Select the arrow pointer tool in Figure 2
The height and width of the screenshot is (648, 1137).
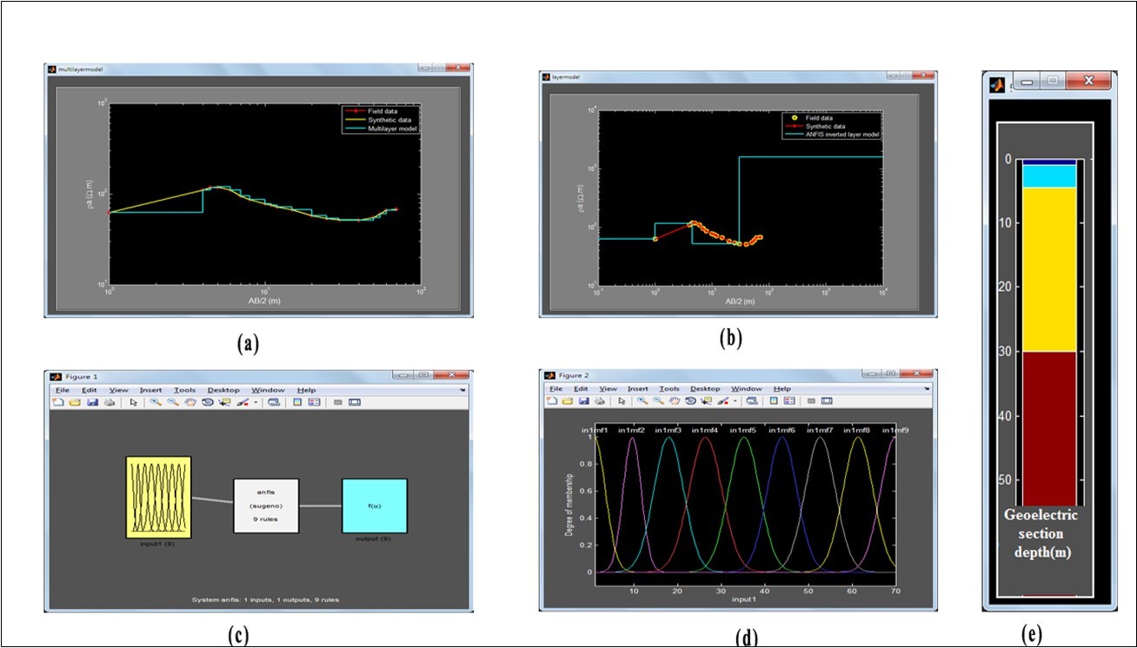coord(621,401)
